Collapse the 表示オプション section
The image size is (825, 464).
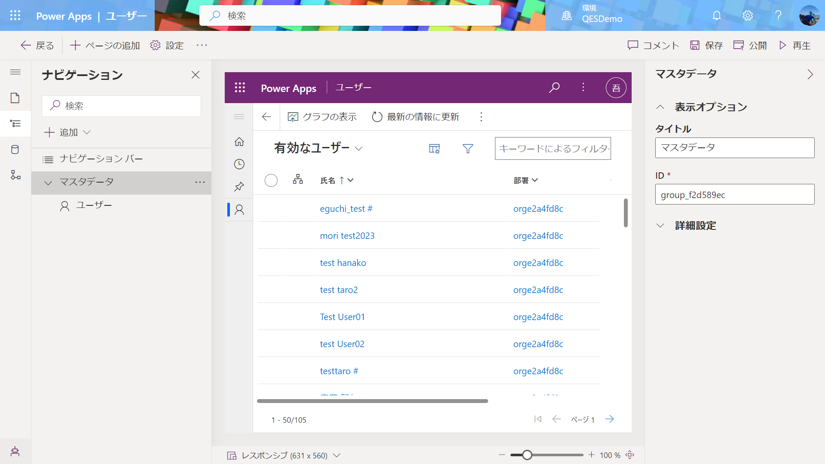(660, 107)
